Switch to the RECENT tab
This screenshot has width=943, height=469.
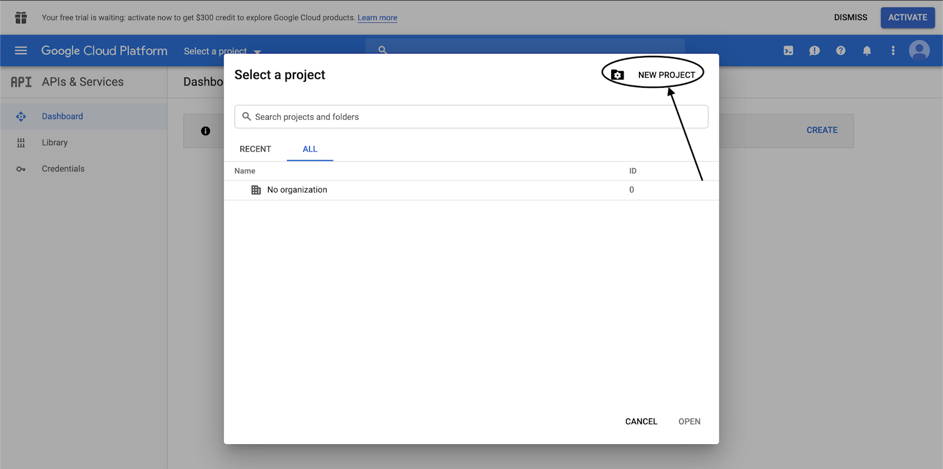click(x=255, y=149)
